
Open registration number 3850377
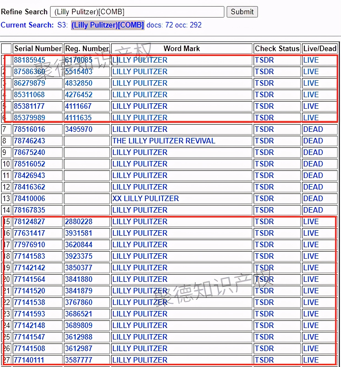click(x=79, y=268)
